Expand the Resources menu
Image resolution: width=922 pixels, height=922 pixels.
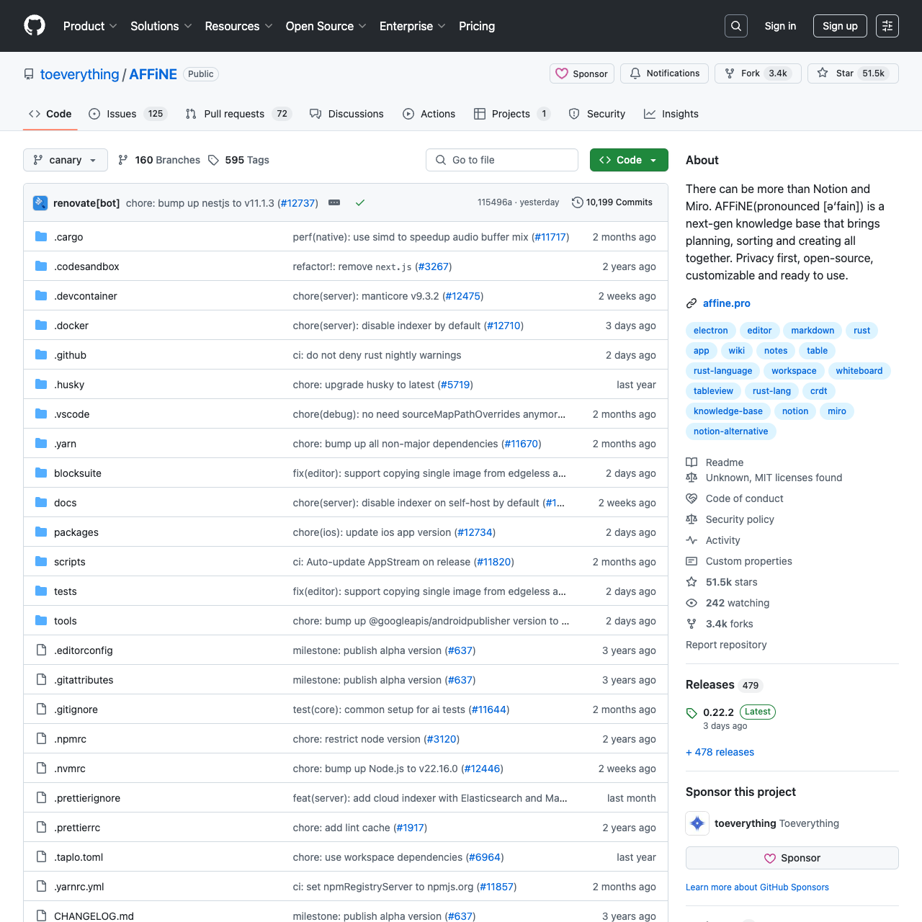(x=238, y=26)
